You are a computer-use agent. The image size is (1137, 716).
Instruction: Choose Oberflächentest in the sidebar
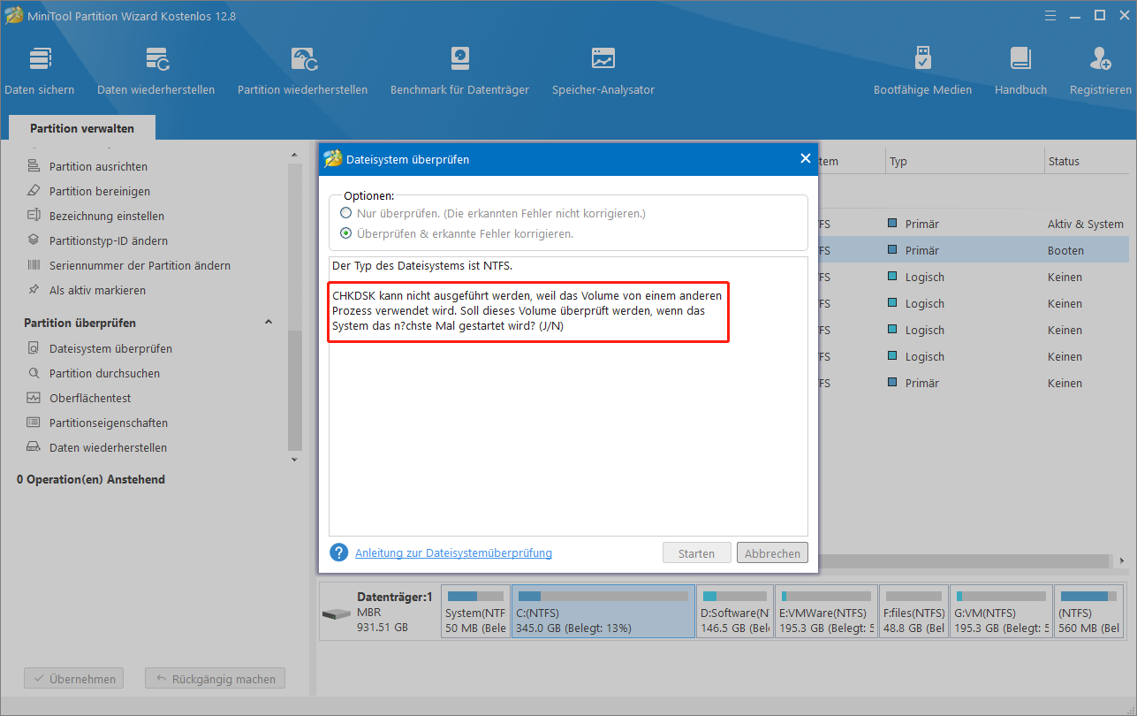[90, 398]
